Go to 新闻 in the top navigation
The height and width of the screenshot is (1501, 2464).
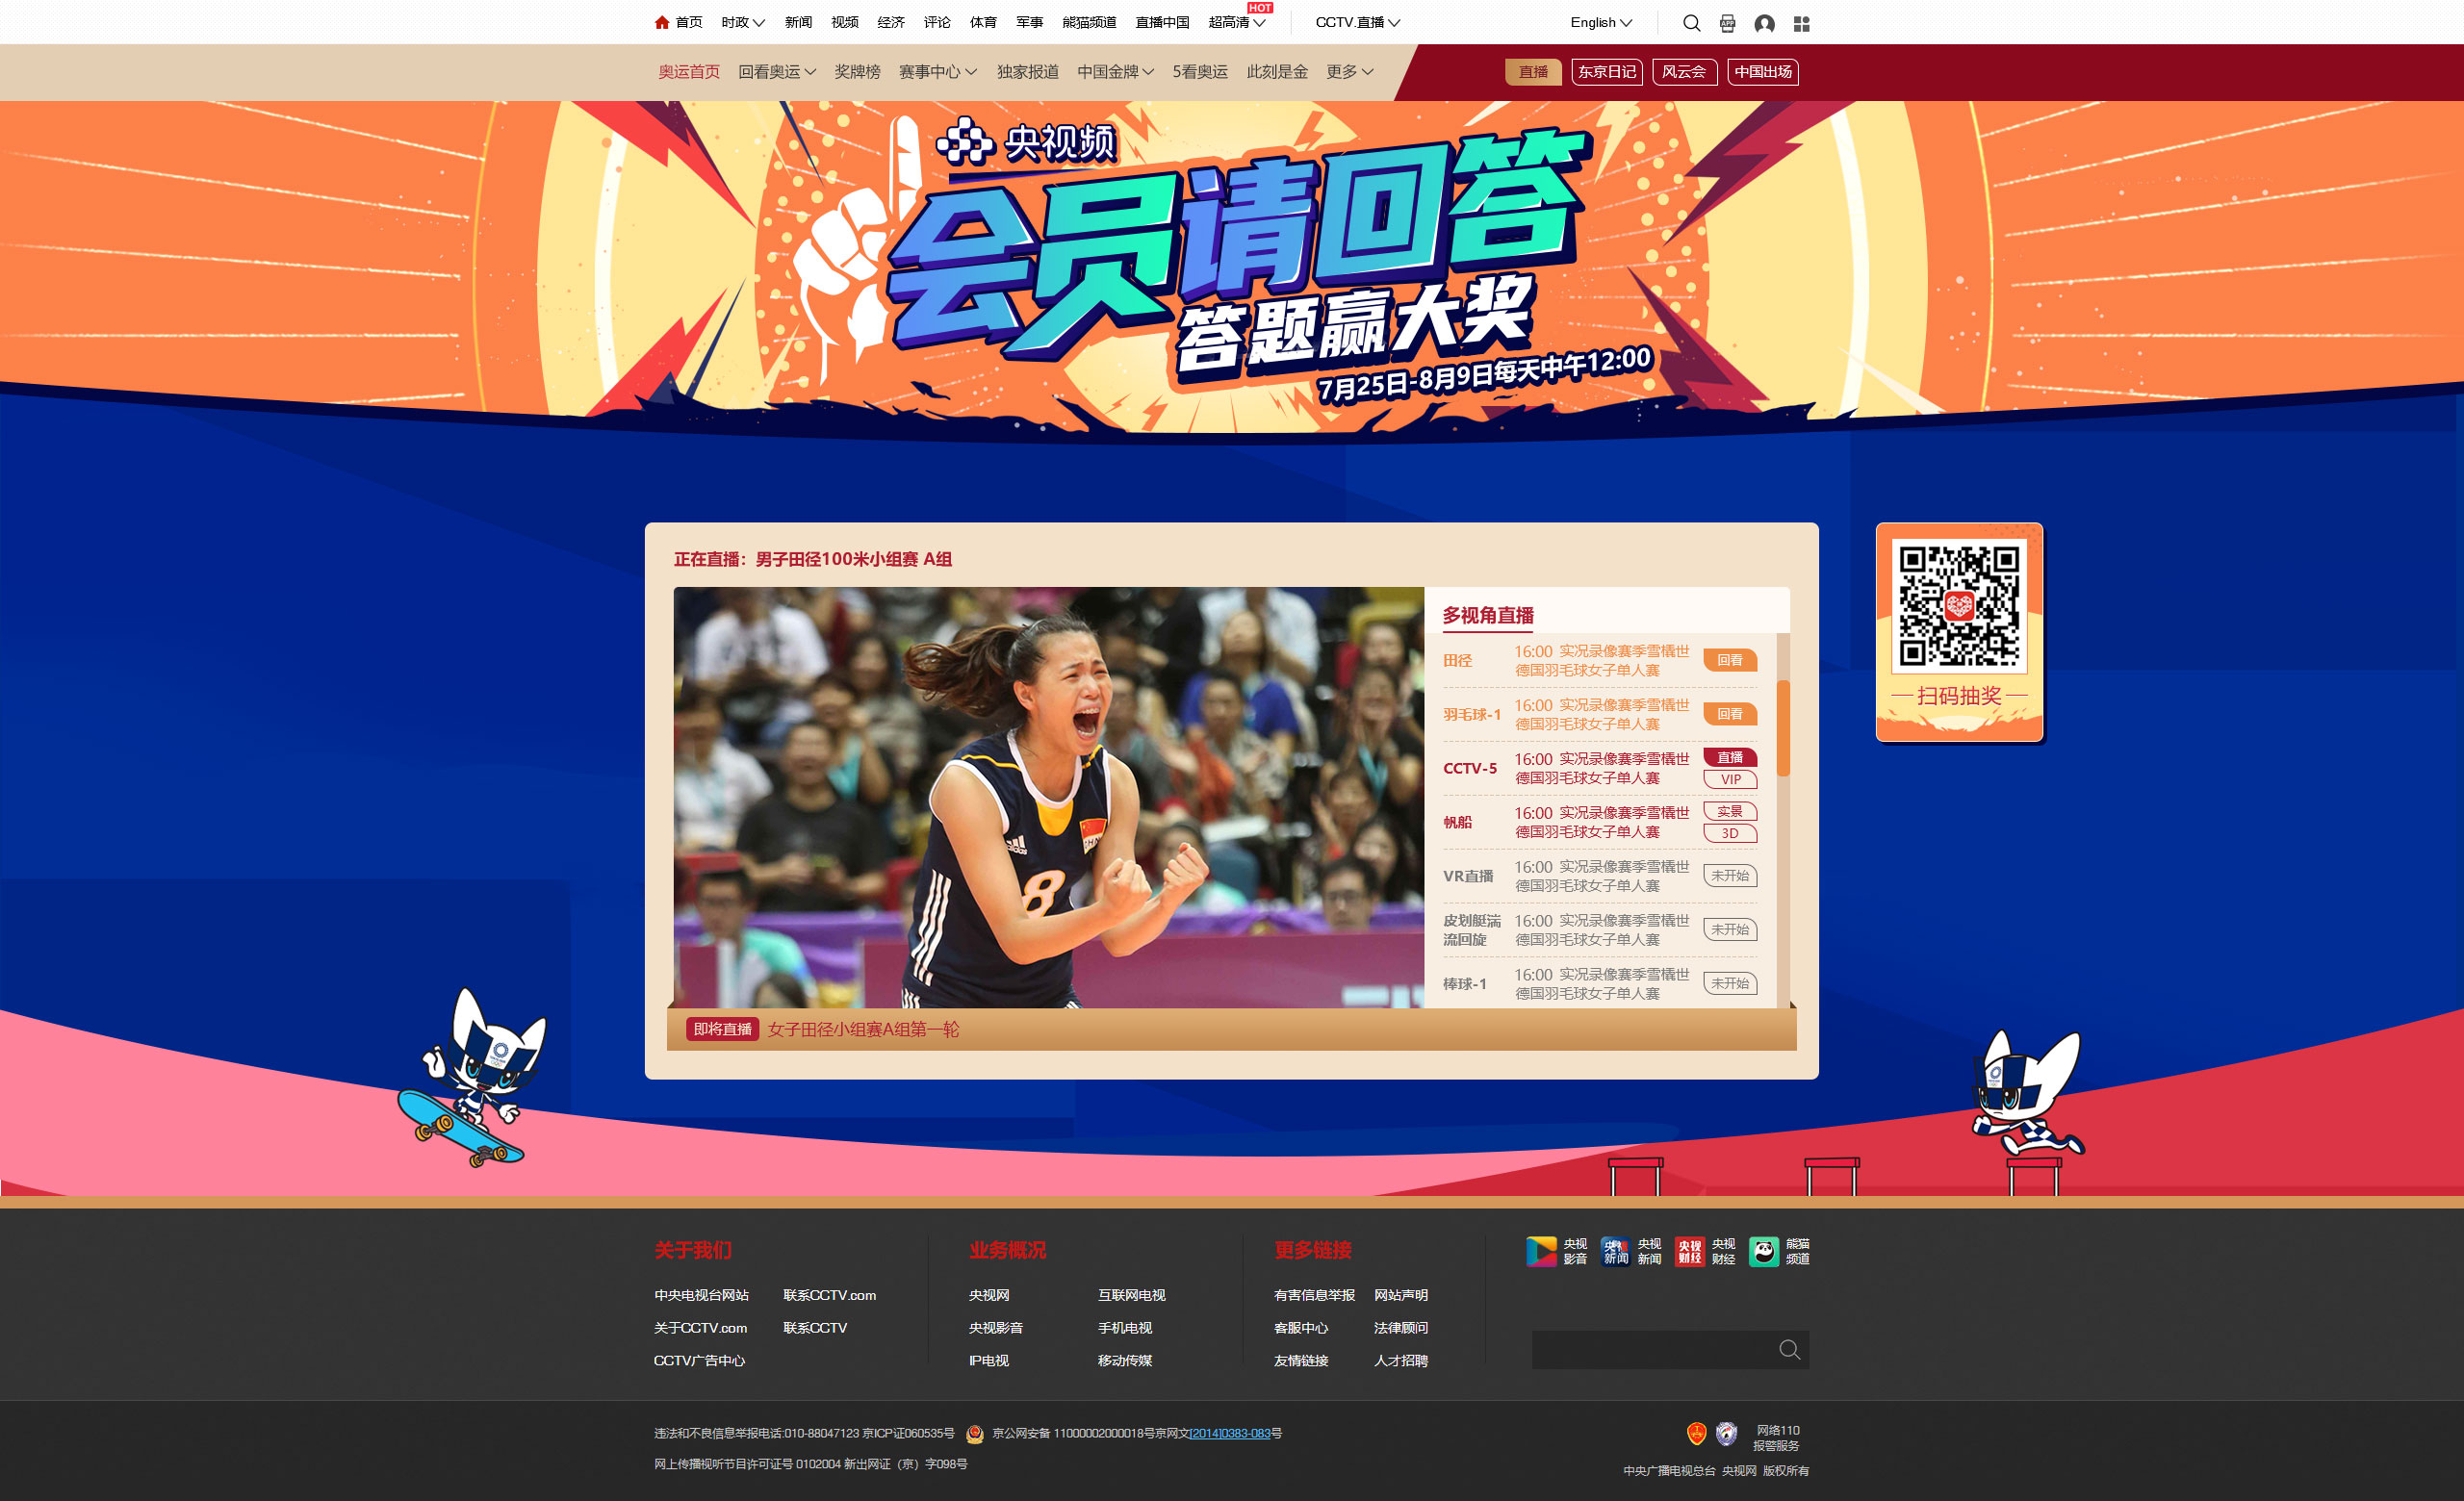pos(798,22)
